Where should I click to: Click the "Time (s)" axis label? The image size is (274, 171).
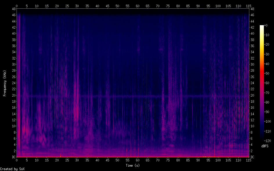point(133,166)
